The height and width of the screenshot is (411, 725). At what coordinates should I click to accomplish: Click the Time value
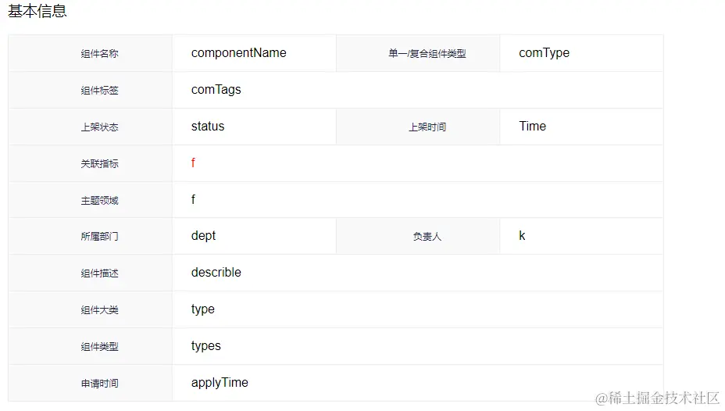coord(532,127)
